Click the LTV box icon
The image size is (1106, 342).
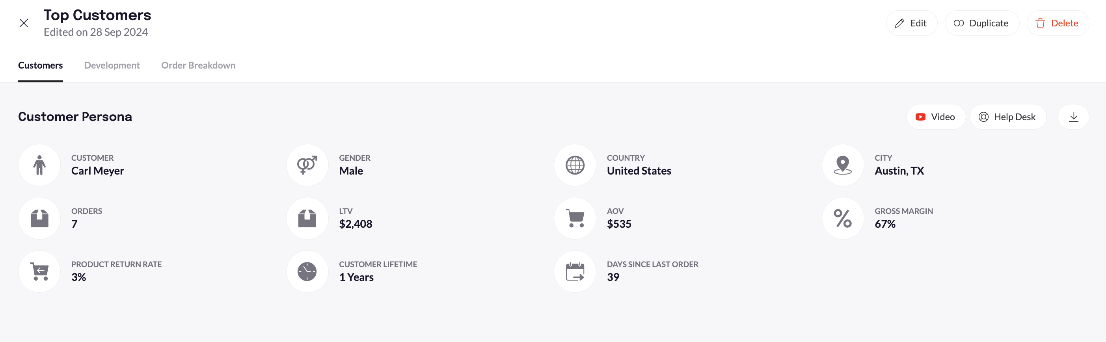pos(307,218)
